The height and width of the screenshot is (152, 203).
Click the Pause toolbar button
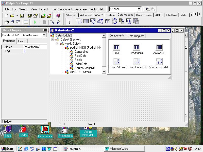tap(44, 22)
